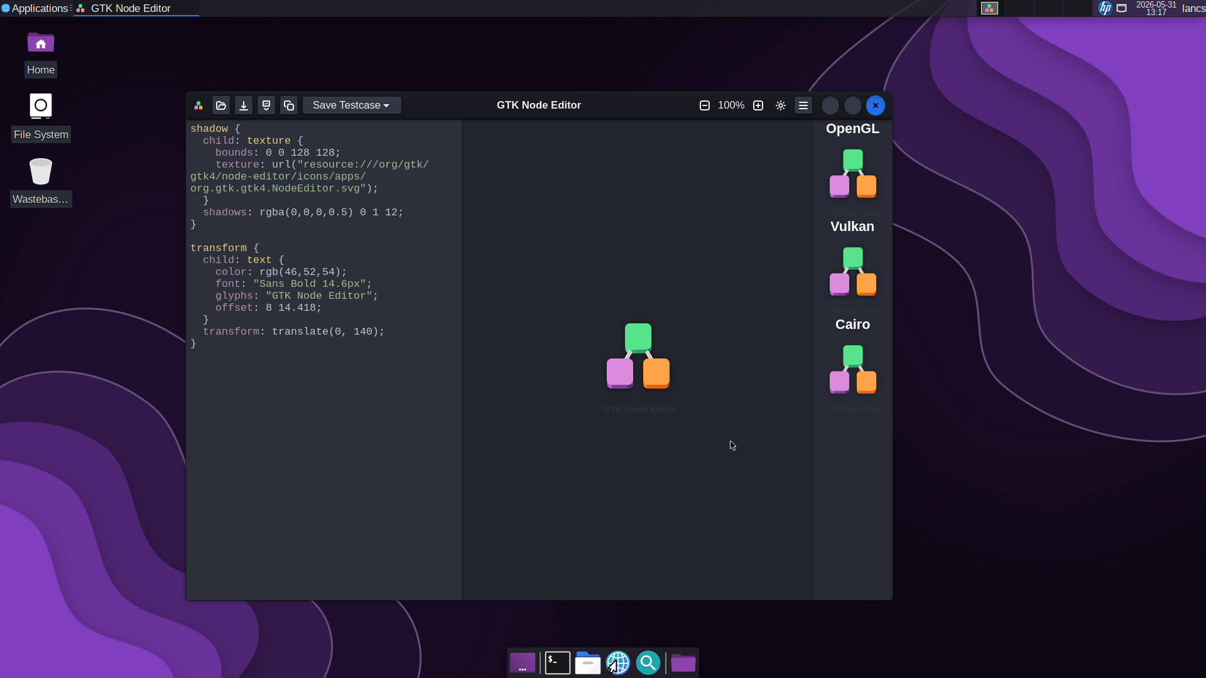1206x678 pixels.
Task: Click the show desktop icon in the dock
Action: pos(523,663)
